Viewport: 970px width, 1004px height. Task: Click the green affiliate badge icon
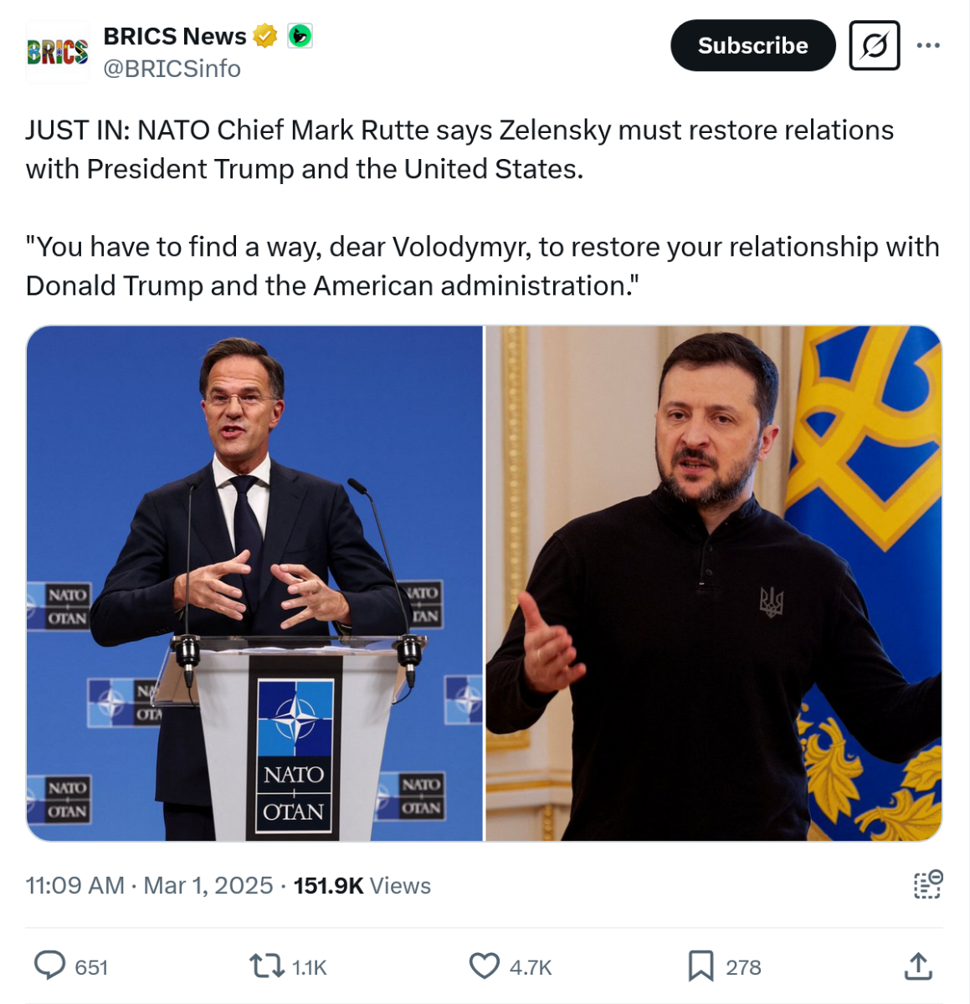coord(300,36)
